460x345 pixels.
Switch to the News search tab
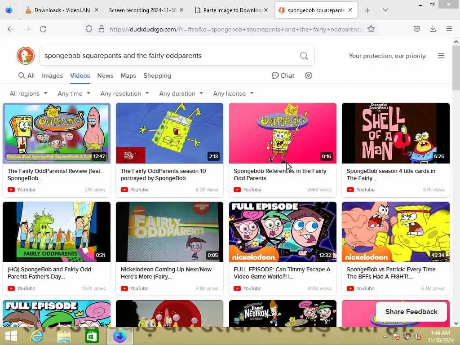pos(105,75)
